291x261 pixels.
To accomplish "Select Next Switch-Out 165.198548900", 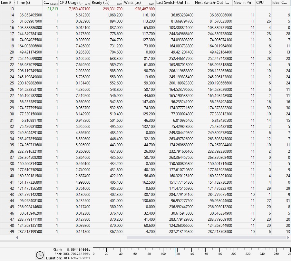I will point(220,96).
